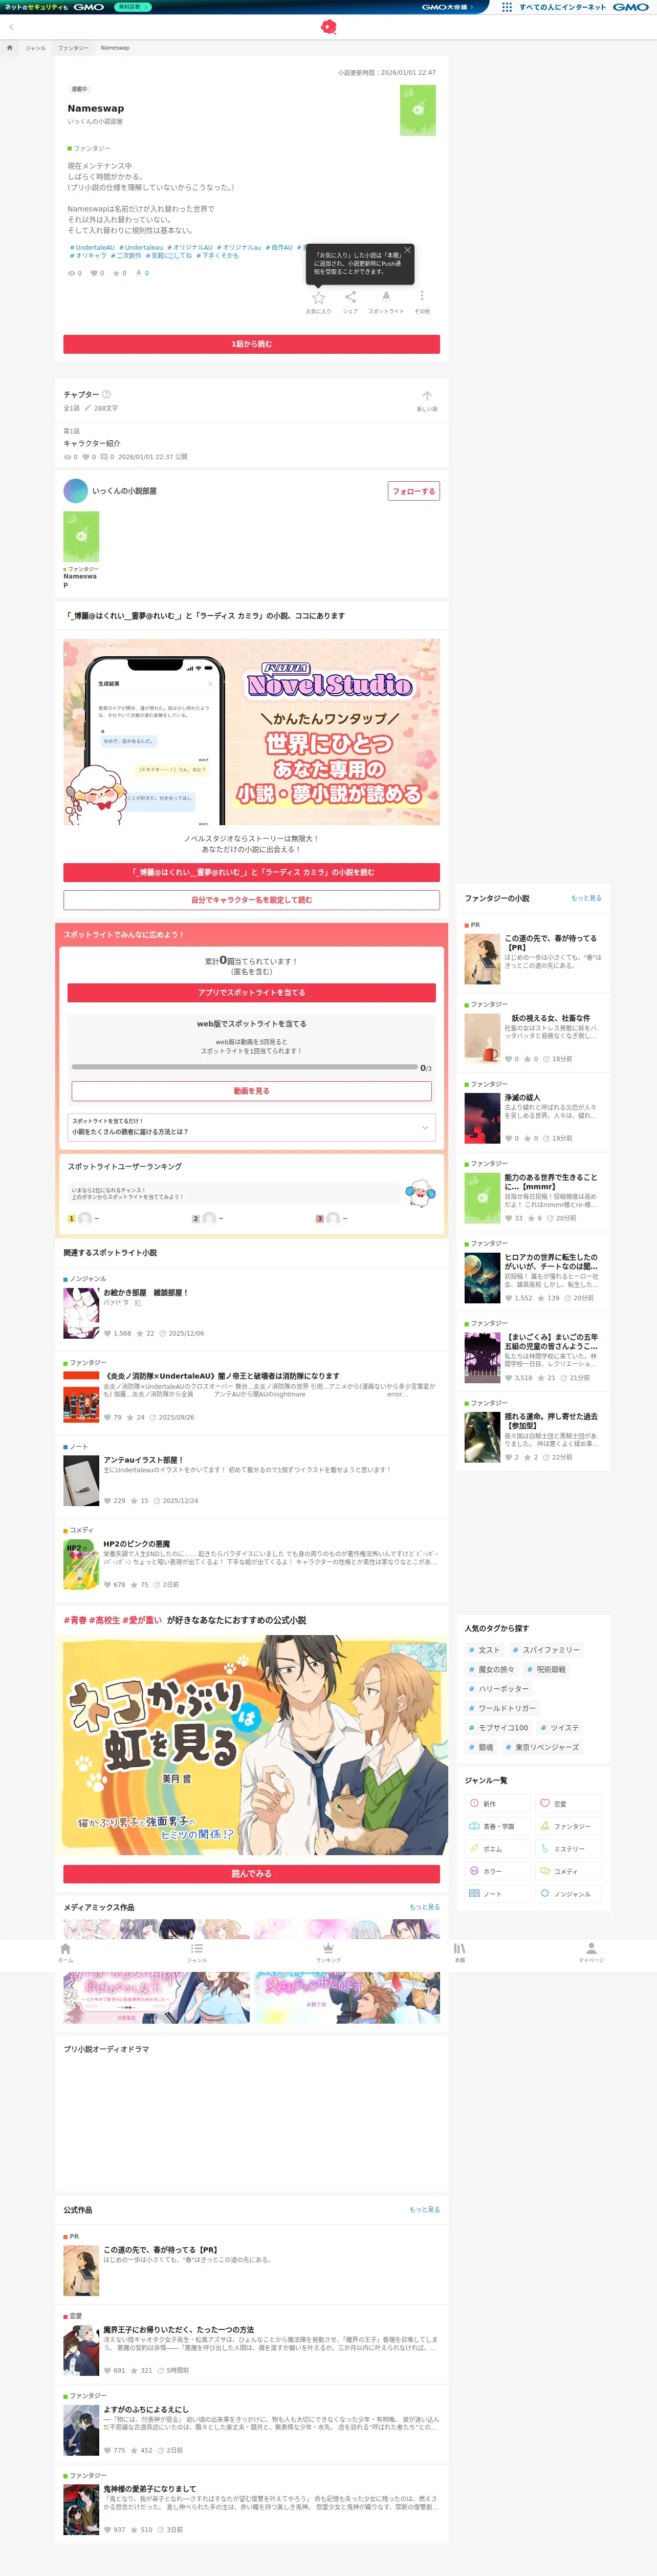Open chapter キャラクター紹介
657x2576 pixels.
coord(251,444)
